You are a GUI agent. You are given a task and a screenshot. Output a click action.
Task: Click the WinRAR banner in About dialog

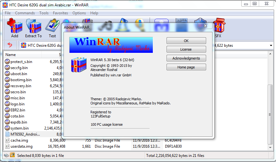pyautogui.click(x=111, y=45)
